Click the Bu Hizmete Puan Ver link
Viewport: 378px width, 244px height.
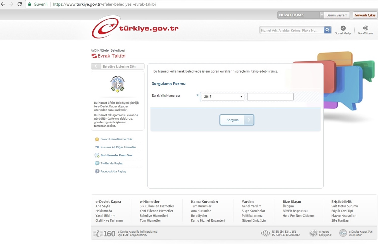[116, 155]
